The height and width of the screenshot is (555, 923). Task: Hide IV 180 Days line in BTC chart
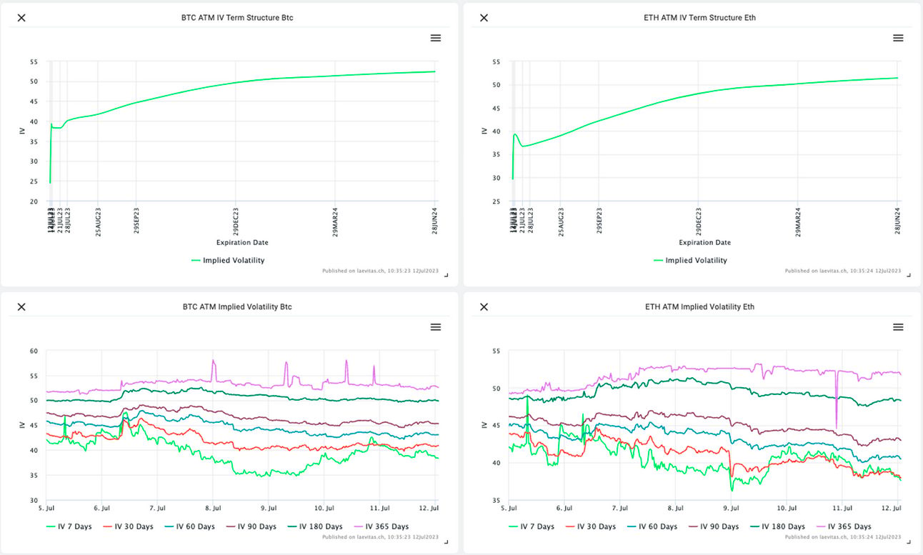pyautogui.click(x=315, y=526)
